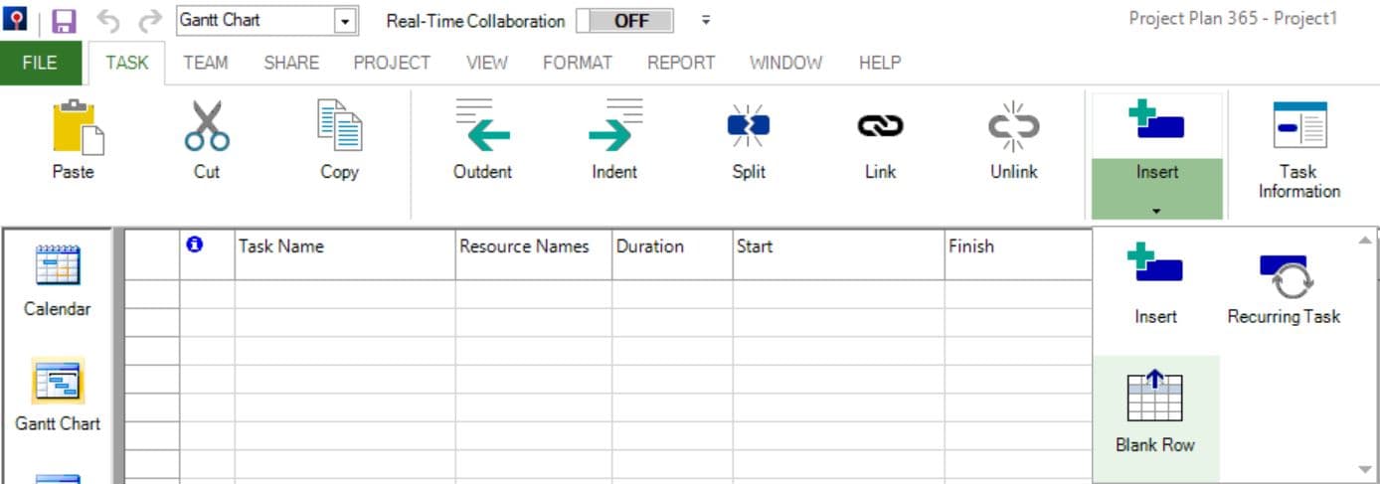Expand the quick access toolbar customize arrow
The width and height of the screenshot is (1380, 484).
tap(706, 20)
